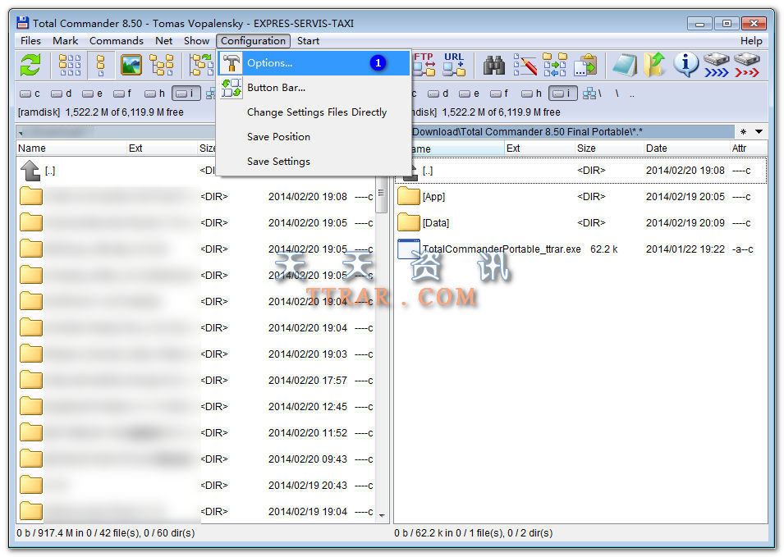Select drive e in right drive bar
Viewport: 784px width, 557px height.
(470, 94)
